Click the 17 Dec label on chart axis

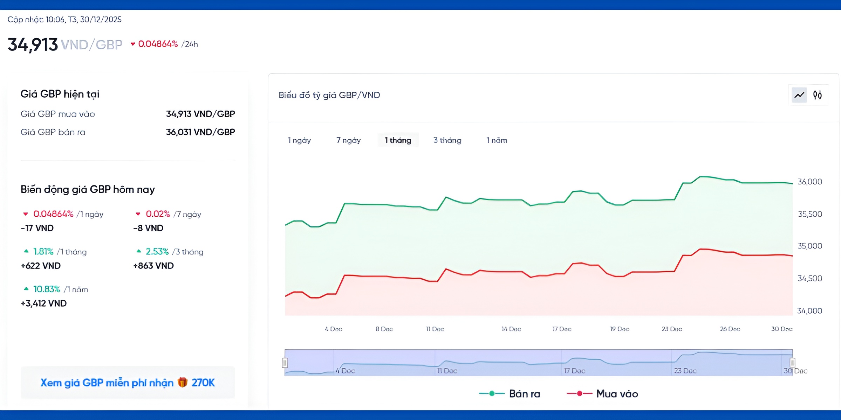[562, 329]
